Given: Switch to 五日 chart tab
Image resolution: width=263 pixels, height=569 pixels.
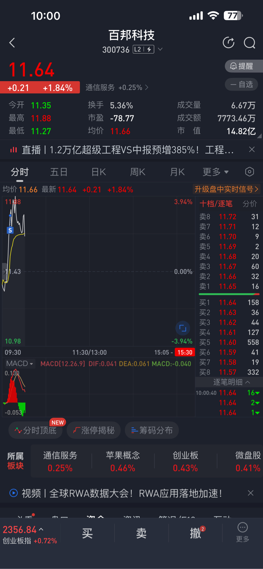Looking at the screenshot, I should pos(59,172).
